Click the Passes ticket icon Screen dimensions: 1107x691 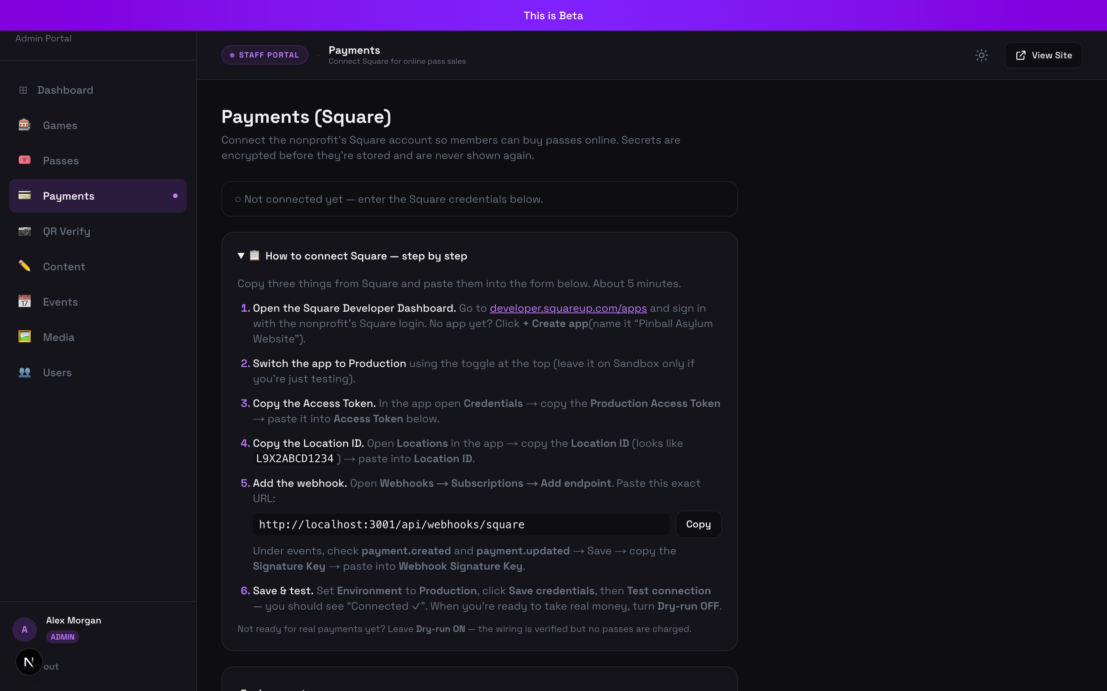click(x=25, y=160)
